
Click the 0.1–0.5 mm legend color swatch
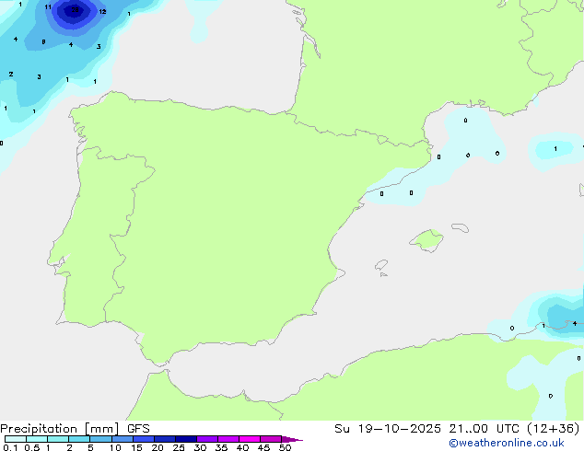point(16,439)
